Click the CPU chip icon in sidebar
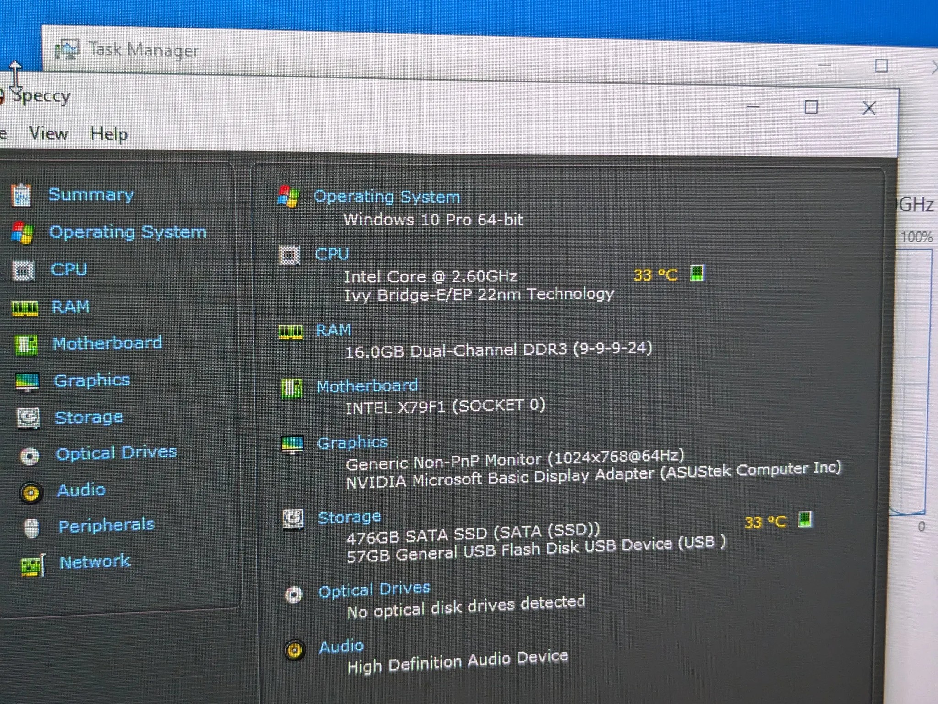The image size is (938, 704). click(23, 270)
